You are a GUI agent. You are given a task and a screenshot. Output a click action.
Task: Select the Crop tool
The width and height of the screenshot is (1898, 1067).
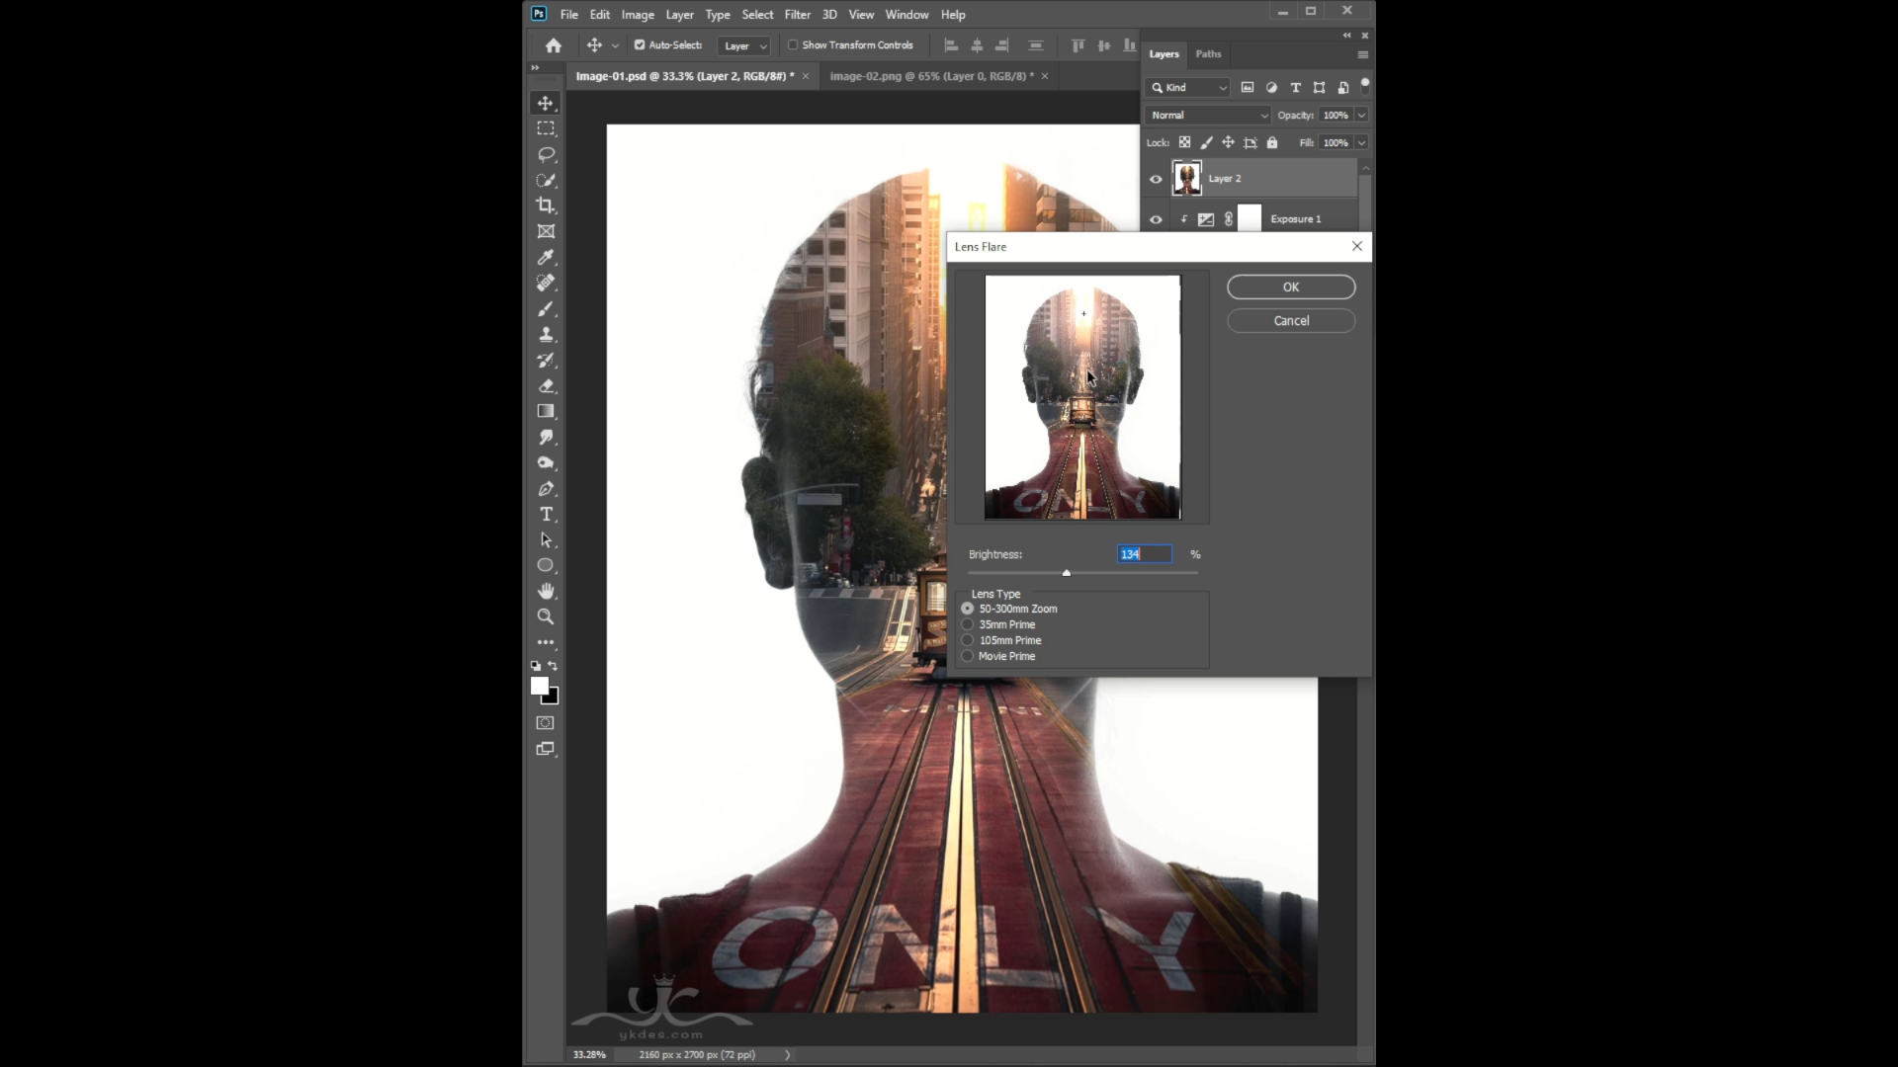546,205
